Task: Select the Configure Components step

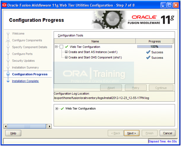Action: tap(27, 40)
